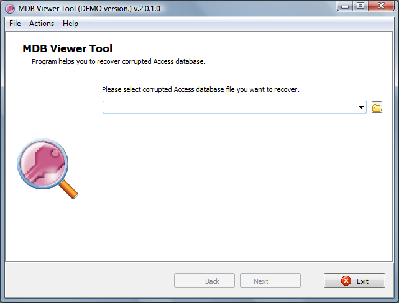Browse for database file with folder icon
This screenshot has height=303, width=399.
click(377, 107)
